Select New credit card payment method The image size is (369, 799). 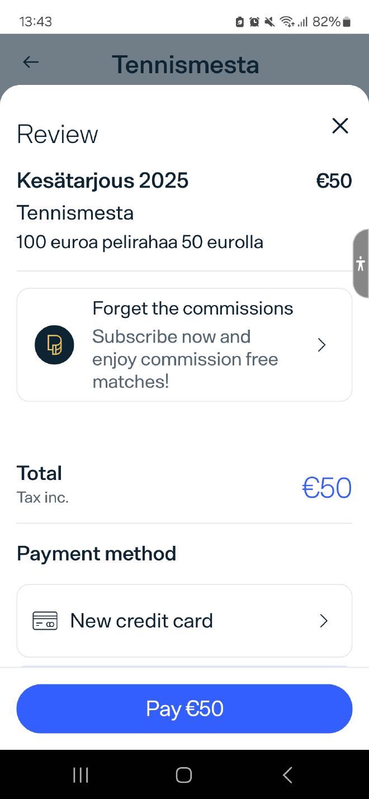[184, 621]
